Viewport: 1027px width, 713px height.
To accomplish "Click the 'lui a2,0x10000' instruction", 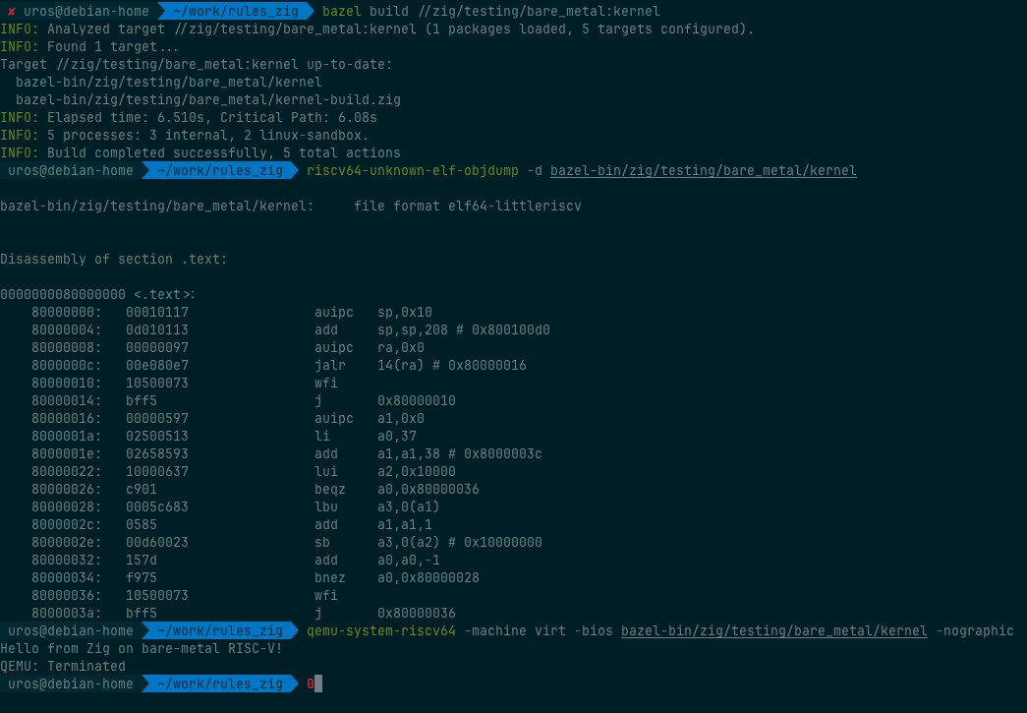I will (384, 471).
